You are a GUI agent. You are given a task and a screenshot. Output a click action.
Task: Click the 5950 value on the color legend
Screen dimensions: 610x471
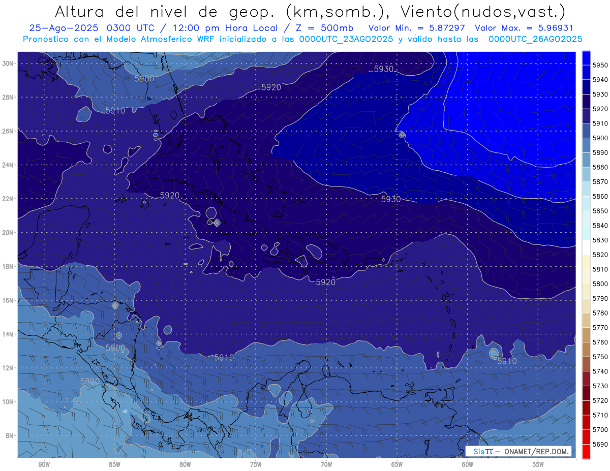[x=600, y=65]
